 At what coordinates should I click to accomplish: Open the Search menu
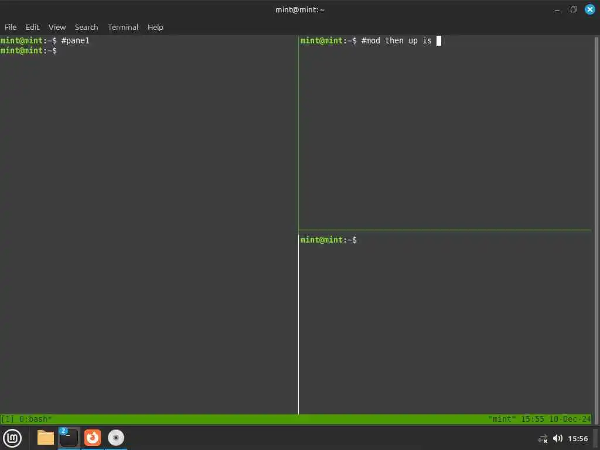click(86, 27)
